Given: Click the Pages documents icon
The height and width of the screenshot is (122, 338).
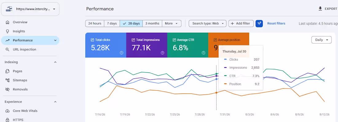Looking at the screenshot, I should click(8, 71).
